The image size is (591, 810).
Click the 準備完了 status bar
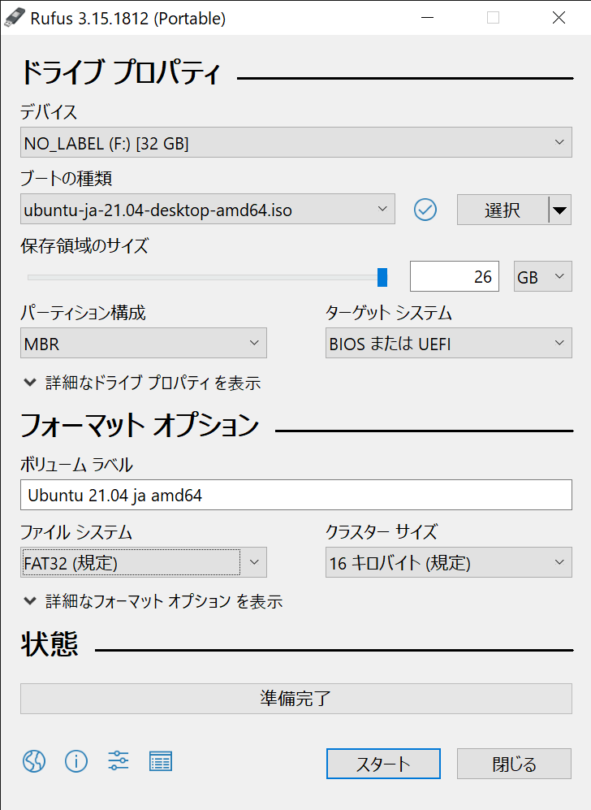pyautogui.click(x=296, y=699)
